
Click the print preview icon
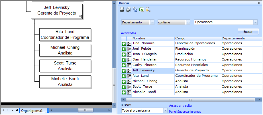click(128, 10)
